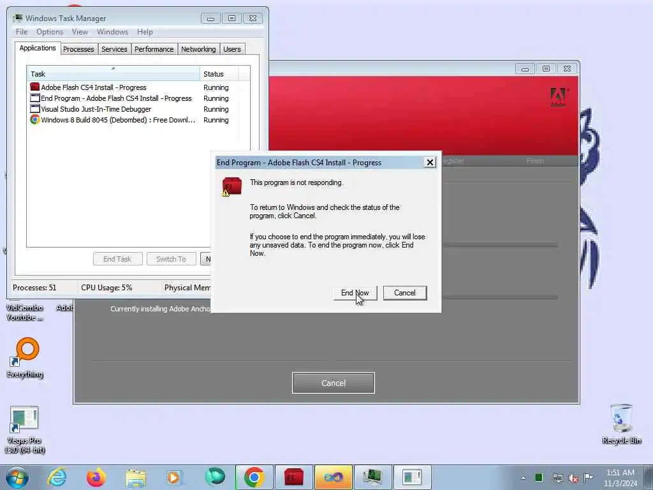Image resolution: width=653 pixels, height=490 pixels.
Task: Open Windows Media Player from taskbar
Action: [173, 477]
